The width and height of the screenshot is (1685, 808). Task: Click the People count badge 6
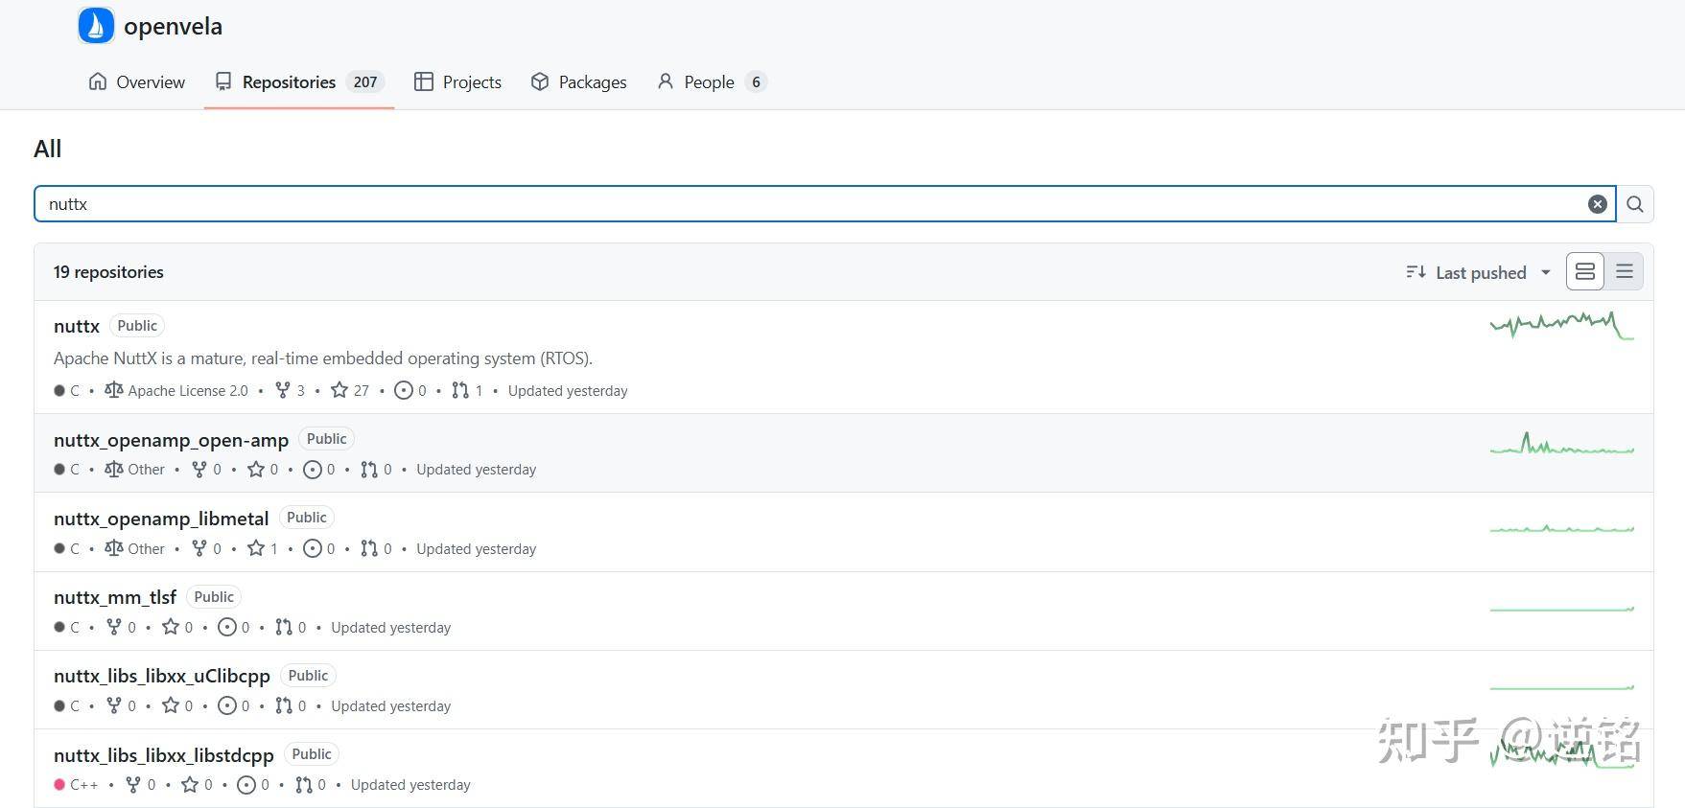point(756,81)
